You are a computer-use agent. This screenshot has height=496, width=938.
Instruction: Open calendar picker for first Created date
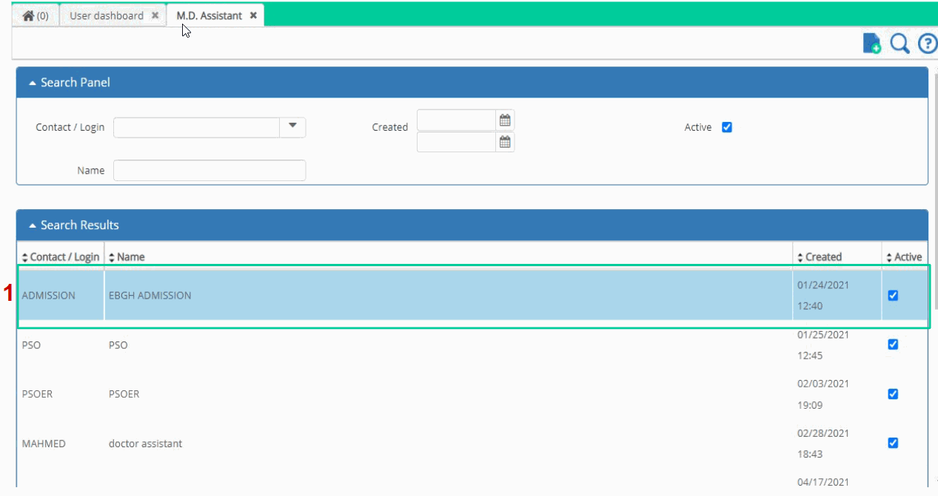tap(505, 120)
